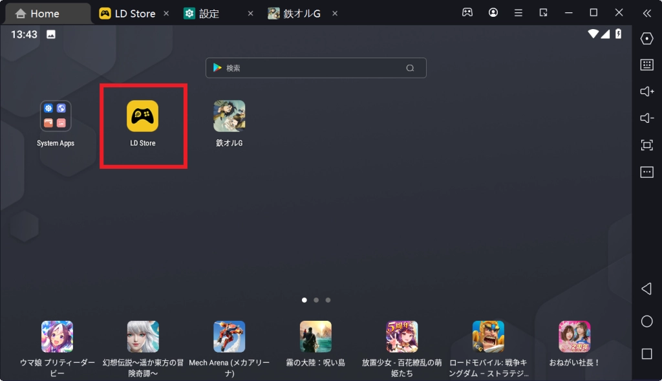
Task: Click the screenshot notification icon in status bar
Action: (51, 34)
